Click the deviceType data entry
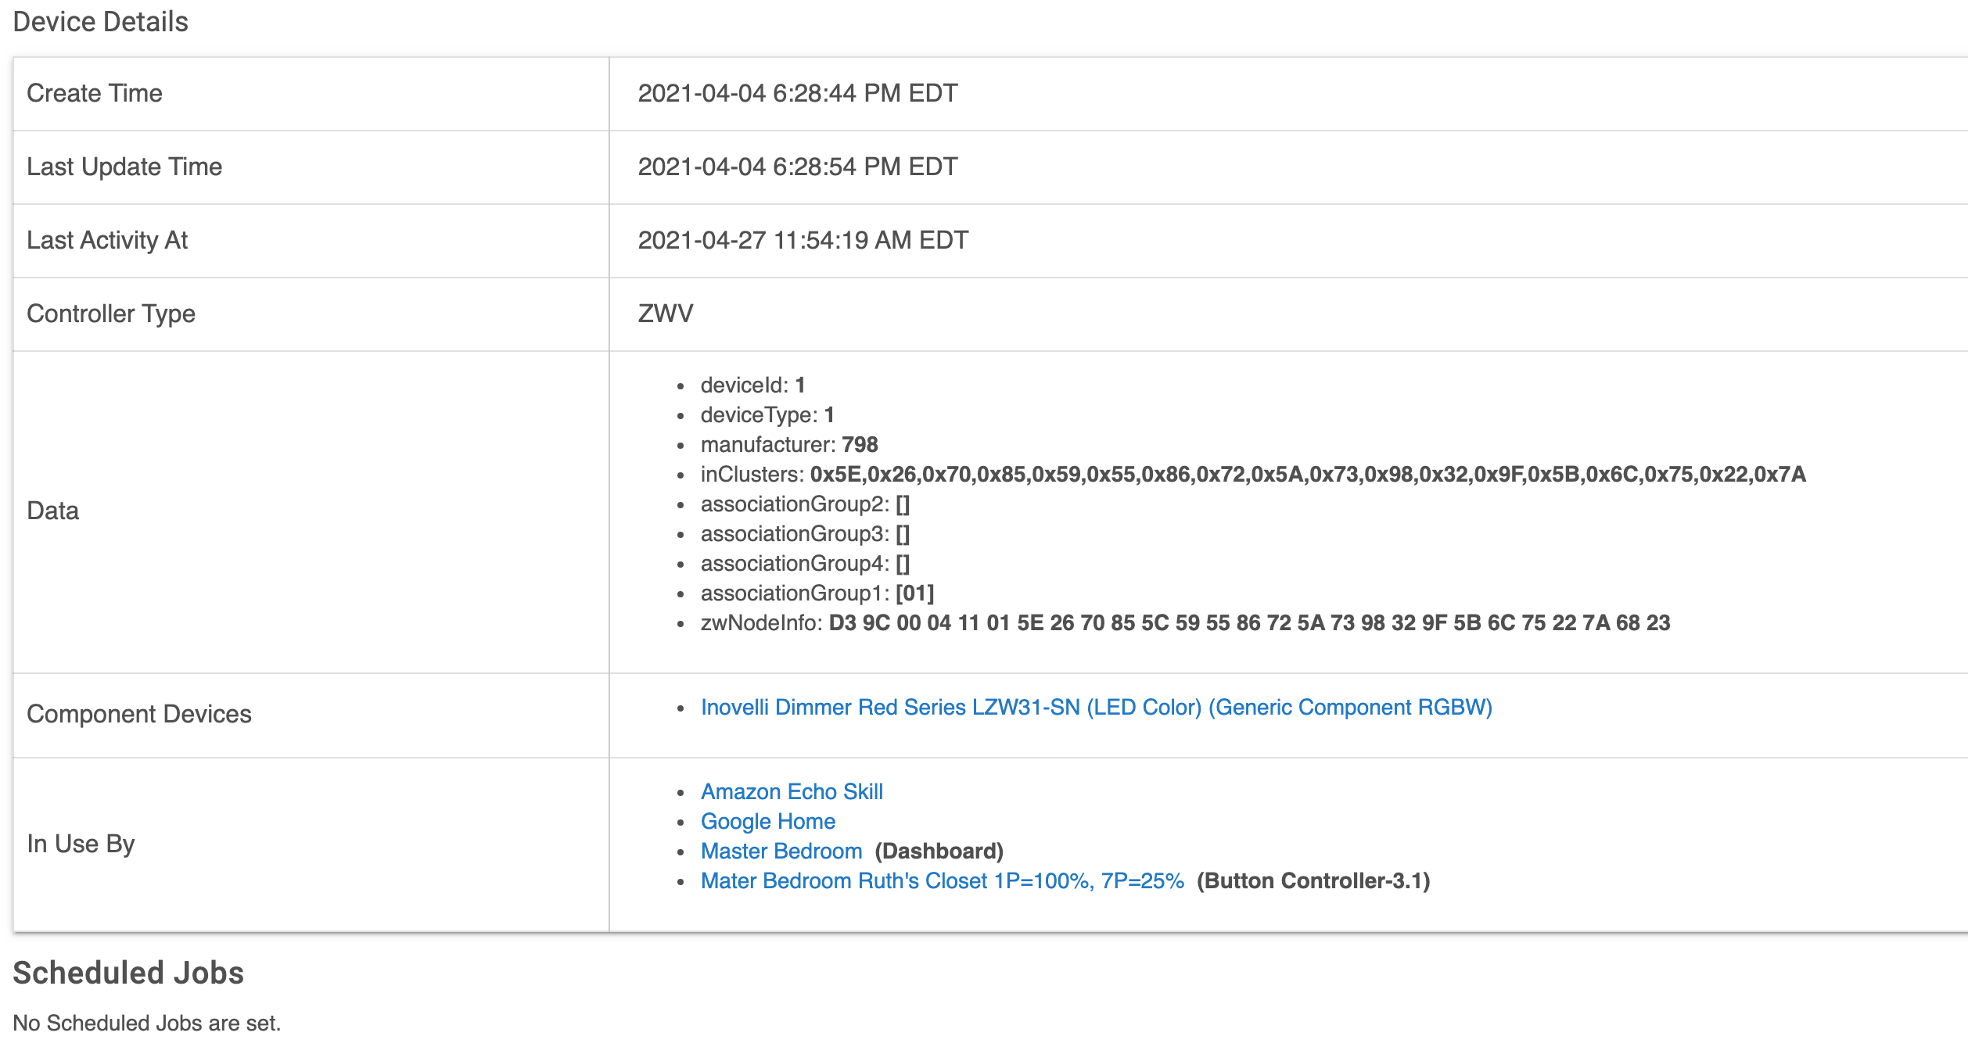 [767, 415]
